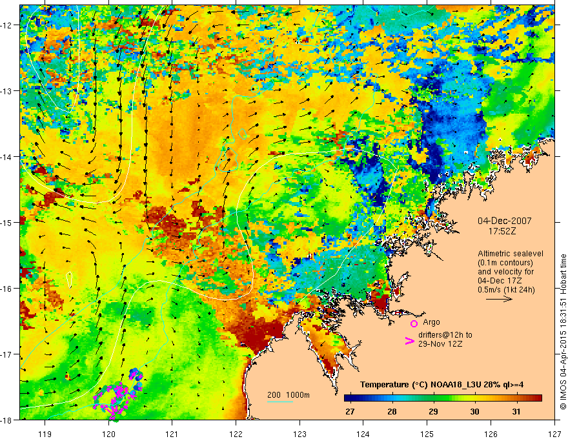The height and width of the screenshot is (439, 568).
Task: Click the '(0.1m contours)' text
Action: click(x=505, y=263)
